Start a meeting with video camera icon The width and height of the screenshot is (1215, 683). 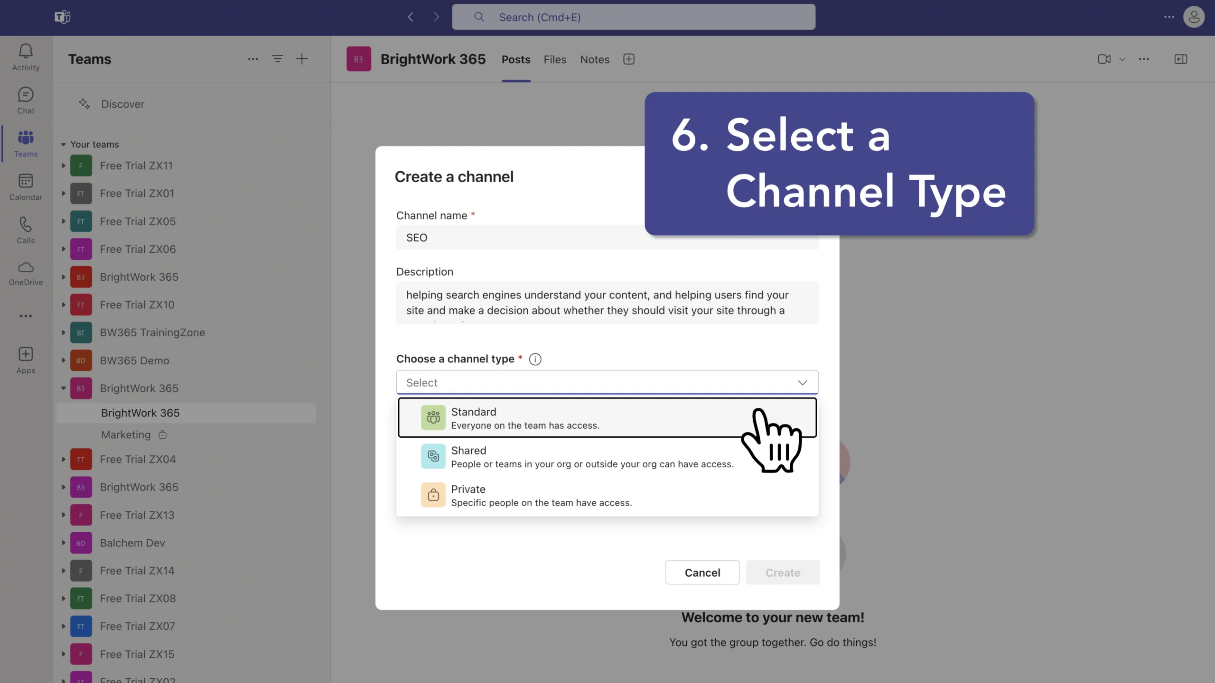[1104, 59]
